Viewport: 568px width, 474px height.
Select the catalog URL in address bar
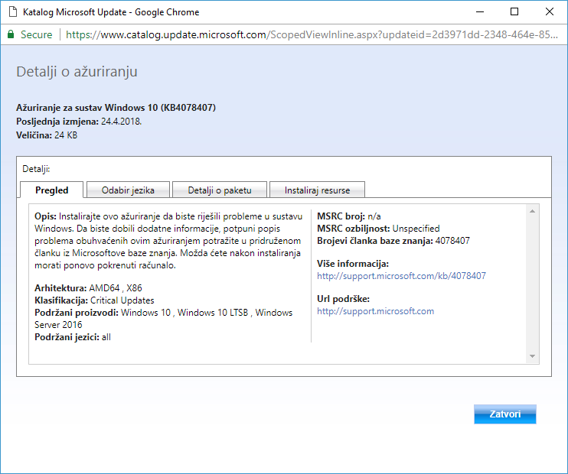coord(312,34)
